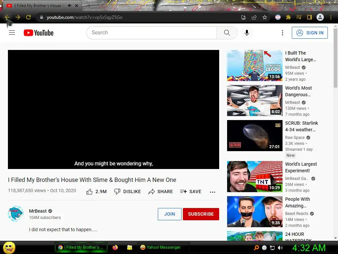Viewport: 338px width, 254px height.
Task: Open the 10 Million Legos video thumbnail
Action: (x=254, y=65)
